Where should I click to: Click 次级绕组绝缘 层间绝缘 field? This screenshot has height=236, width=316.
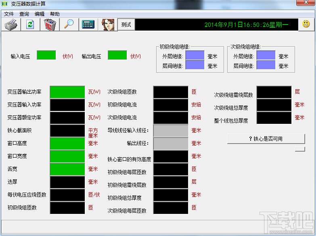coord(266,65)
